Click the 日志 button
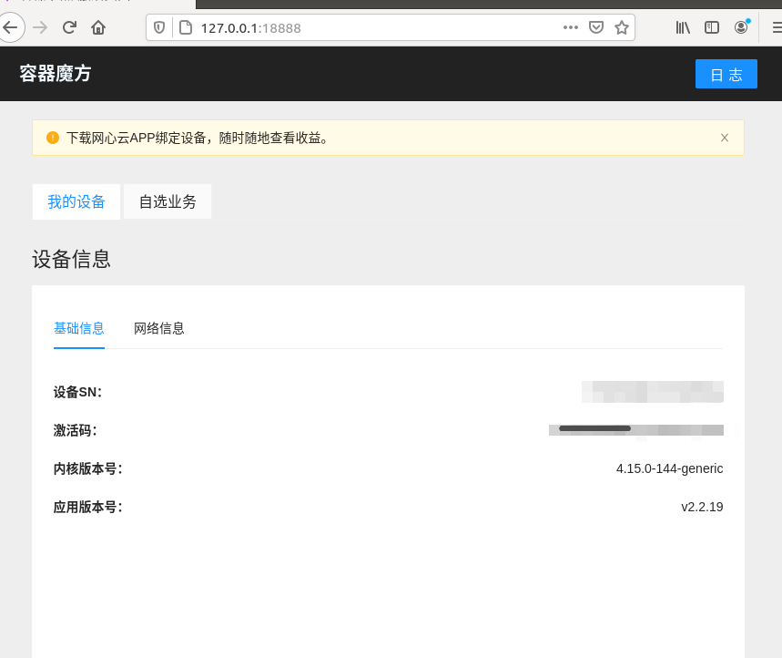The height and width of the screenshot is (658, 782). click(x=726, y=75)
